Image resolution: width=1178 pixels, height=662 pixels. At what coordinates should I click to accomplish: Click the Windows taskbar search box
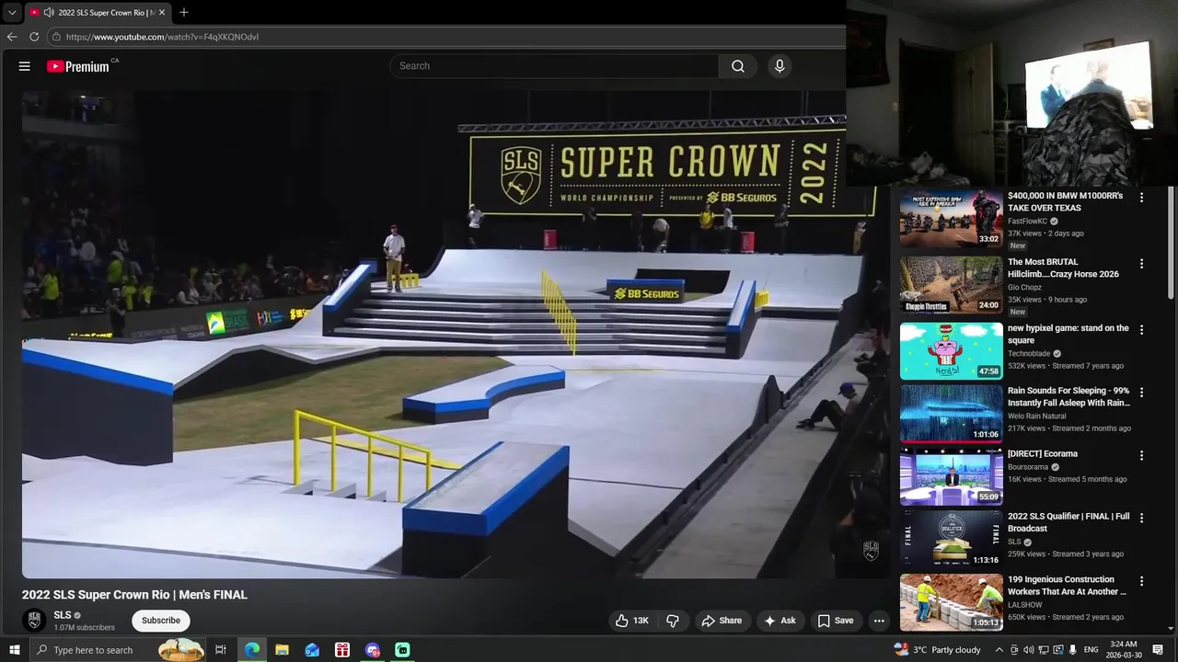(x=118, y=650)
